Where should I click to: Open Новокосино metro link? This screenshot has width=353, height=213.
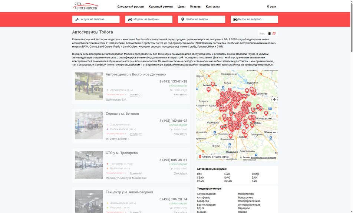pos(245,197)
